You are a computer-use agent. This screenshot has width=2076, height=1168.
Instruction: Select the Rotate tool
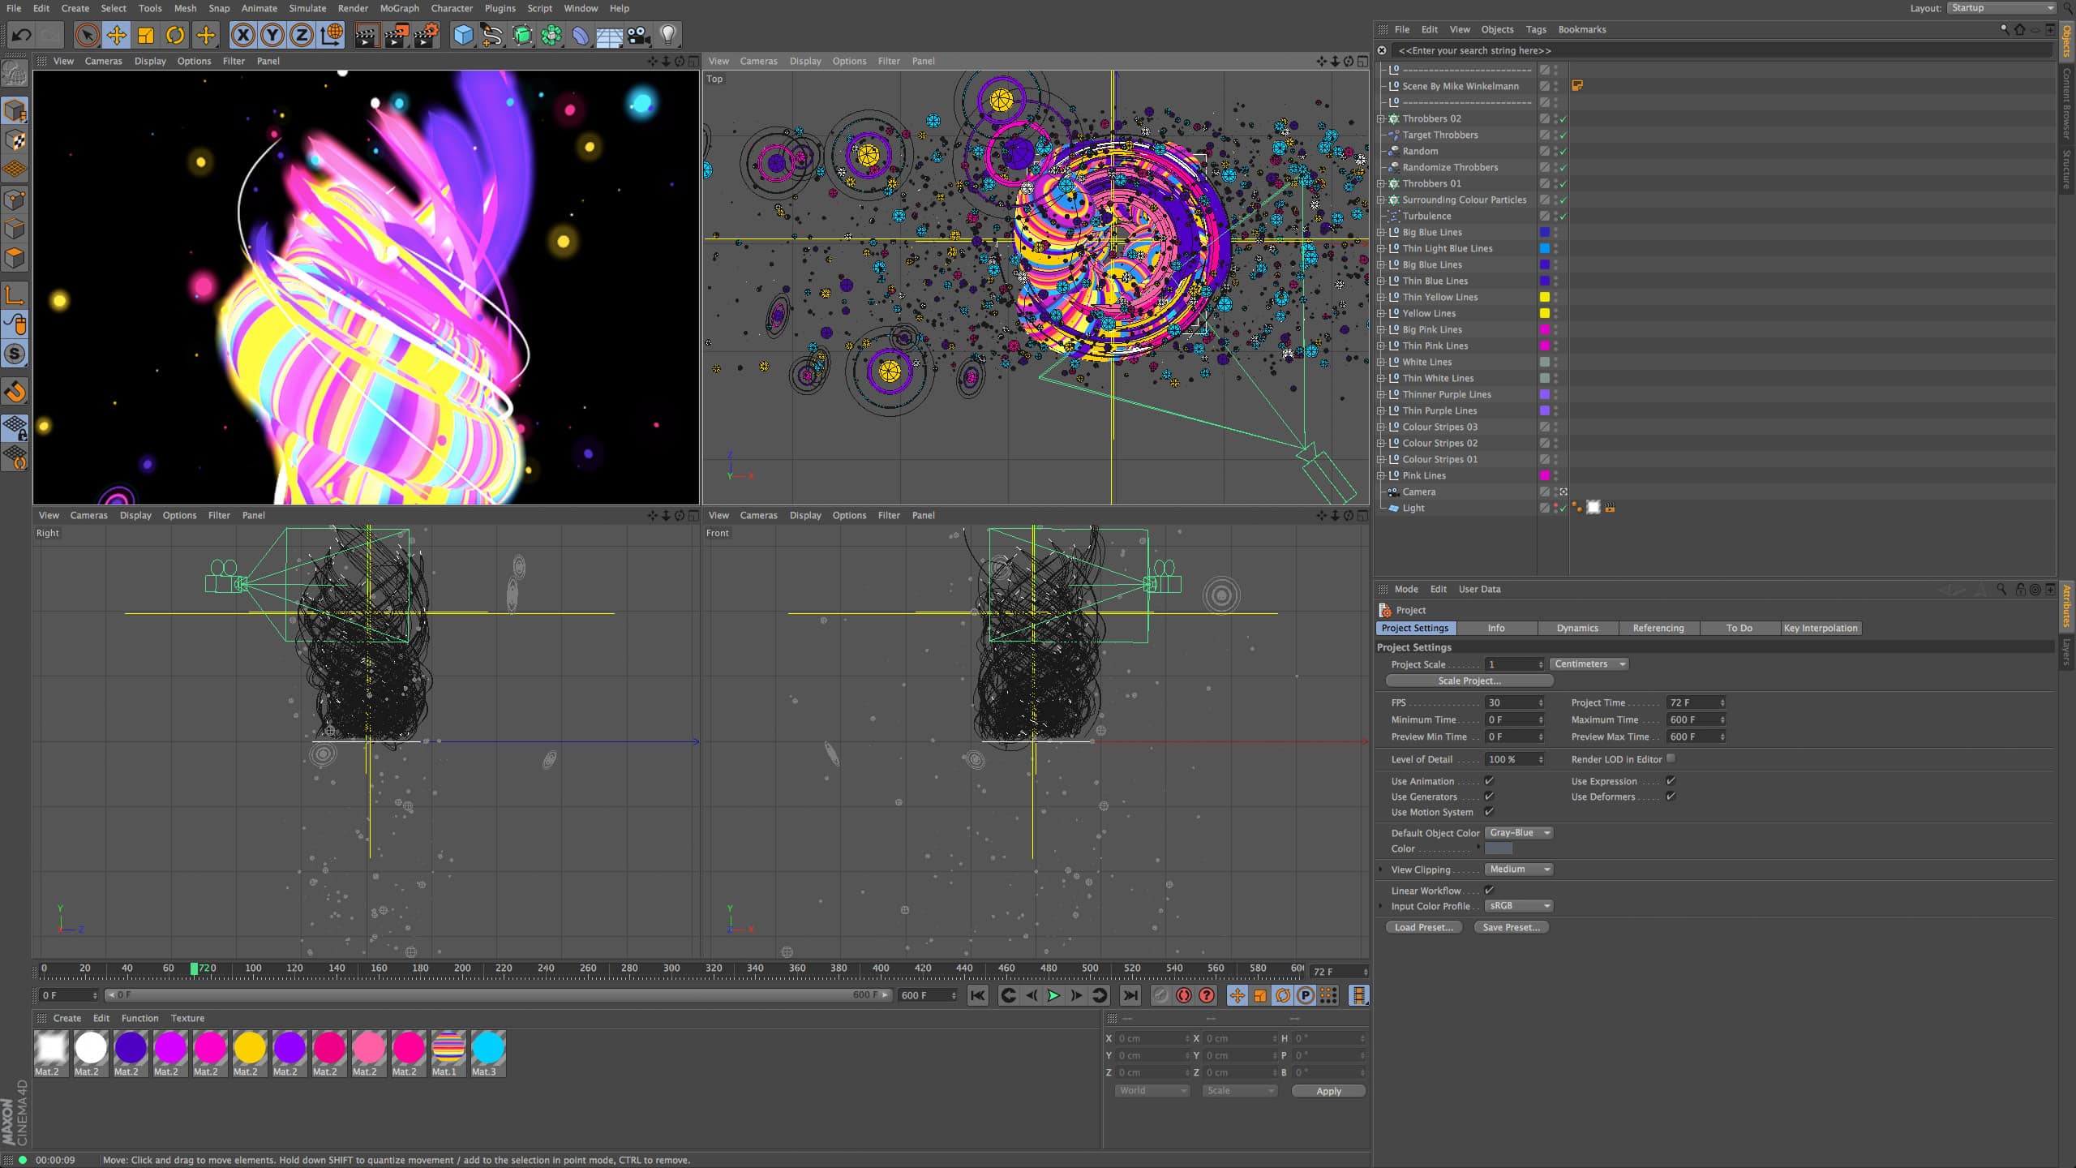[x=175, y=35]
